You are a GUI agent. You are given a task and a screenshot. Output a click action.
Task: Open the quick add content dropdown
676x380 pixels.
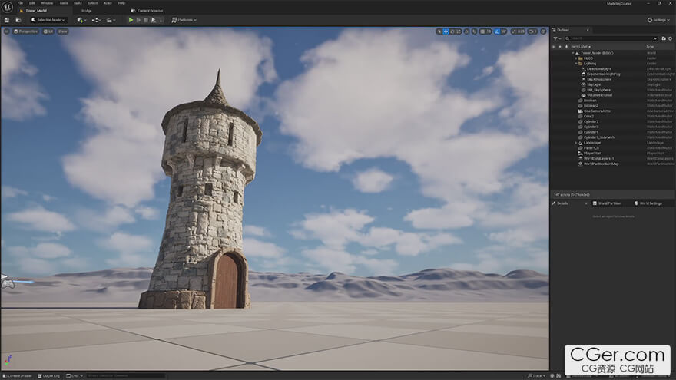tap(81, 20)
